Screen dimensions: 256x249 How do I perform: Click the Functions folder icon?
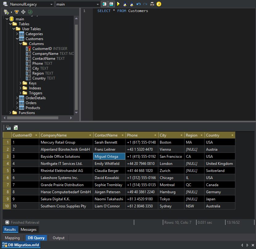coord(15,112)
